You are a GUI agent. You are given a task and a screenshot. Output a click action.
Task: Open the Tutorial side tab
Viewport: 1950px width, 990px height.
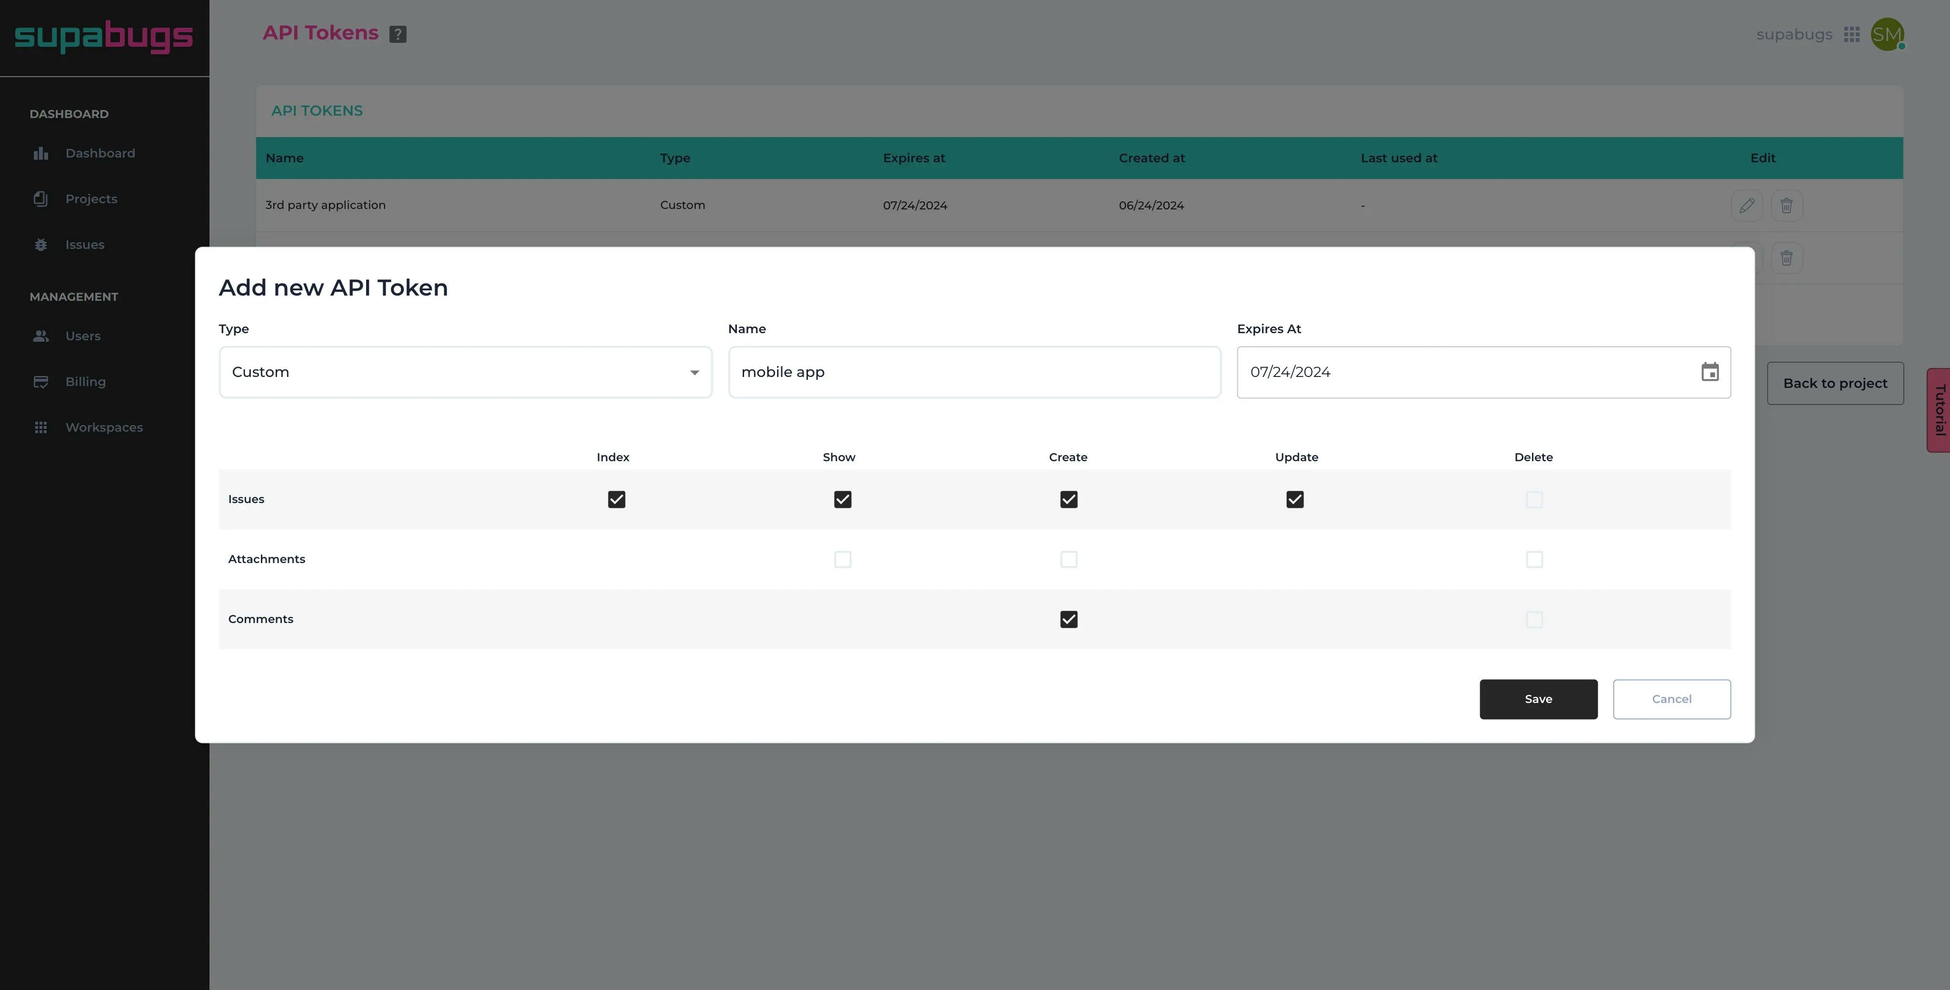point(1939,409)
